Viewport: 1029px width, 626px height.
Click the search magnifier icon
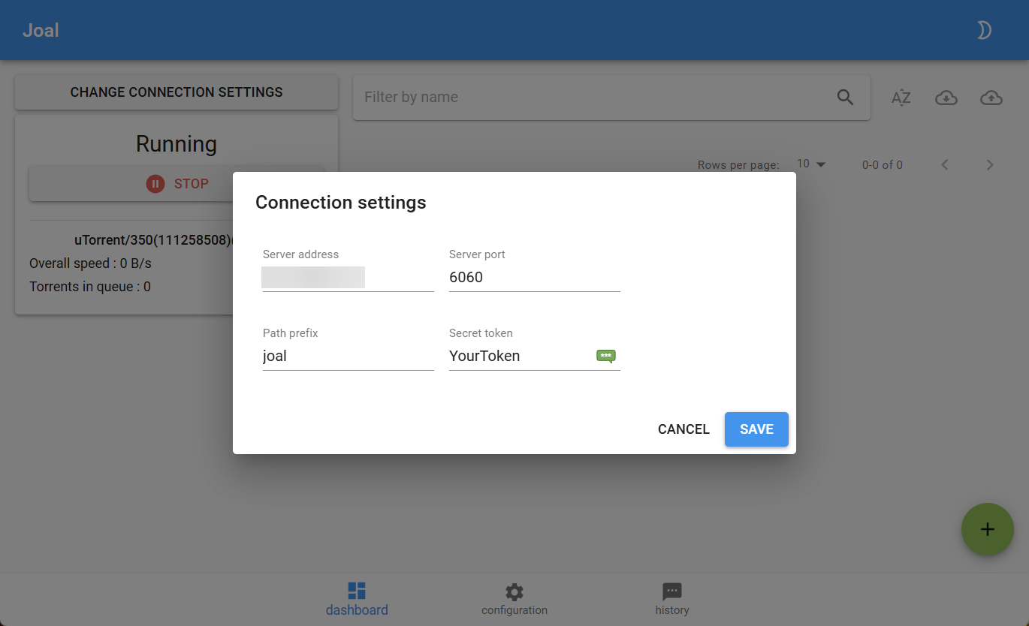pos(845,97)
